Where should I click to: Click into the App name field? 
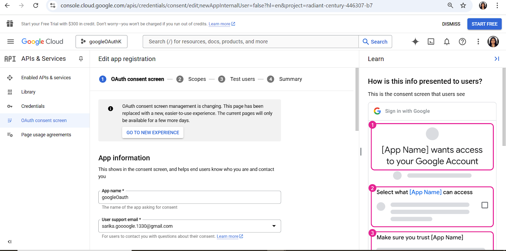tap(189, 197)
